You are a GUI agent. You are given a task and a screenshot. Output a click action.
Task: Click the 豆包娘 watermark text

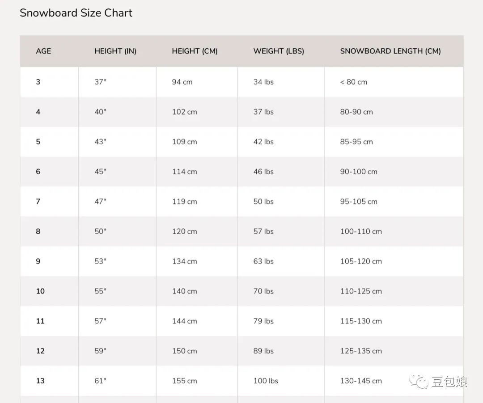pyautogui.click(x=449, y=382)
